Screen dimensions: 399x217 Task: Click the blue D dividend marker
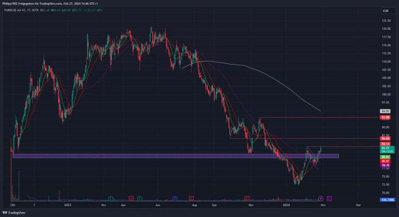[175, 198]
